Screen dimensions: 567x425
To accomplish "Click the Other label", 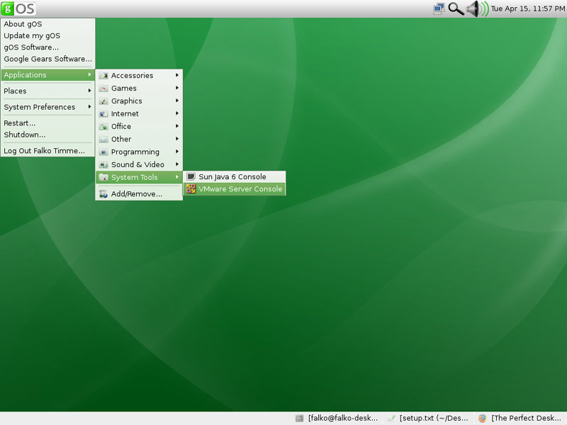I will [x=120, y=139].
